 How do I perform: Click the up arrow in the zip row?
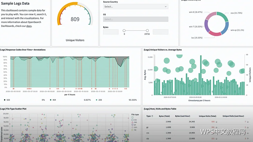coord(248,139)
